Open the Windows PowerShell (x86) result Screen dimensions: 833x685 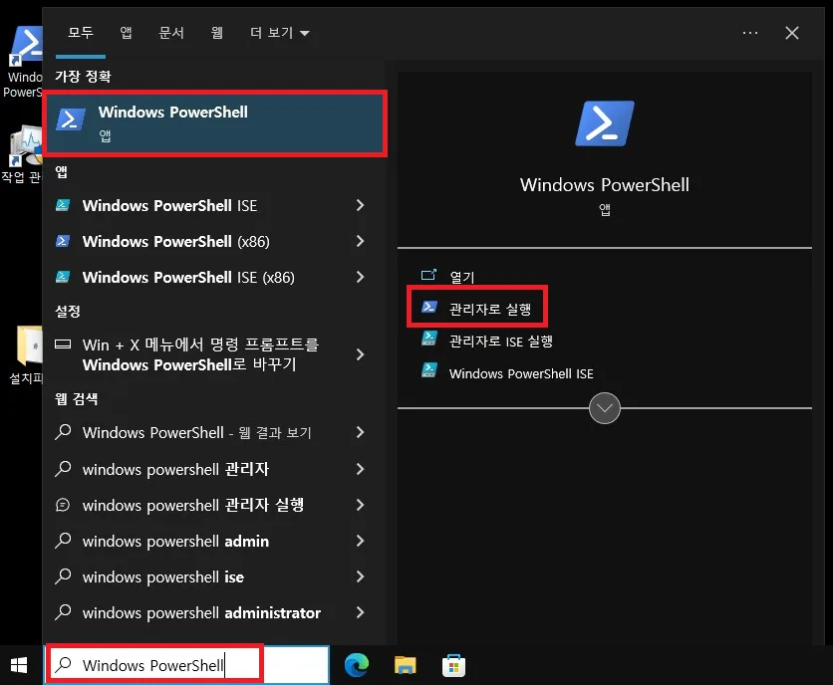(x=175, y=242)
